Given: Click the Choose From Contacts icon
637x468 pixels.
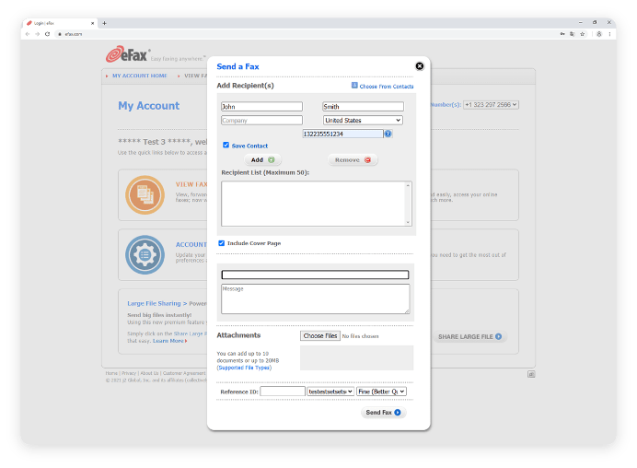Looking at the screenshot, I should click(354, 86).
